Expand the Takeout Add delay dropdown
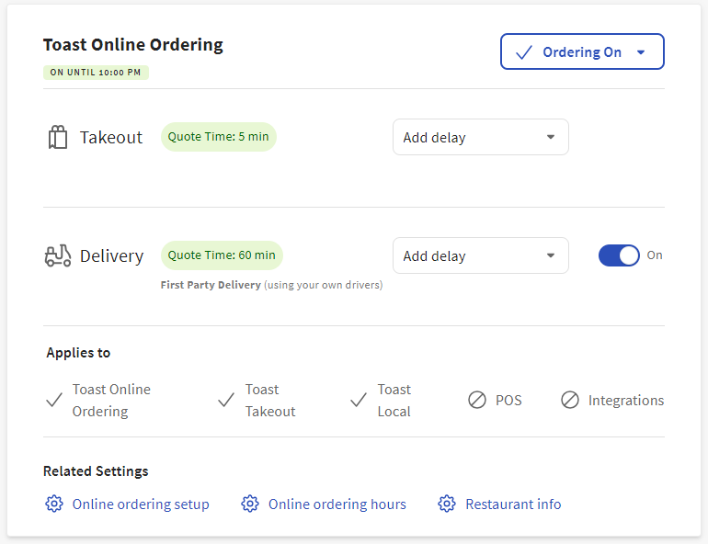This screenshot has width=708, height=544. tap(480, 138)
